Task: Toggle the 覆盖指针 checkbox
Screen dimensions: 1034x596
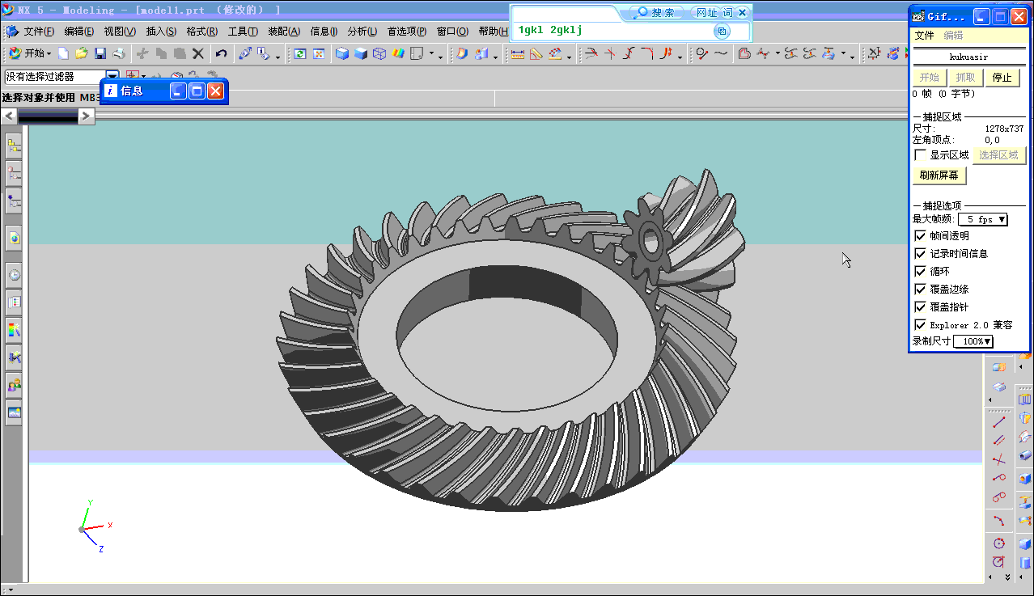Action: click(x=920, y=307)
